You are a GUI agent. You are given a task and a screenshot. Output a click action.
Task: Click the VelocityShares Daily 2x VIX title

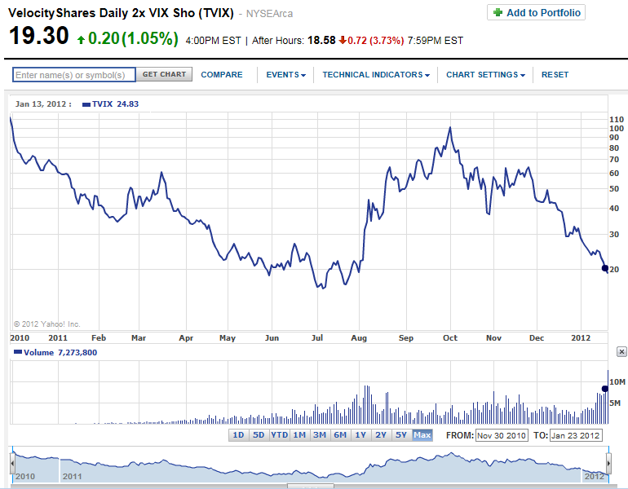pyautogui.click(x=121, y=13)
